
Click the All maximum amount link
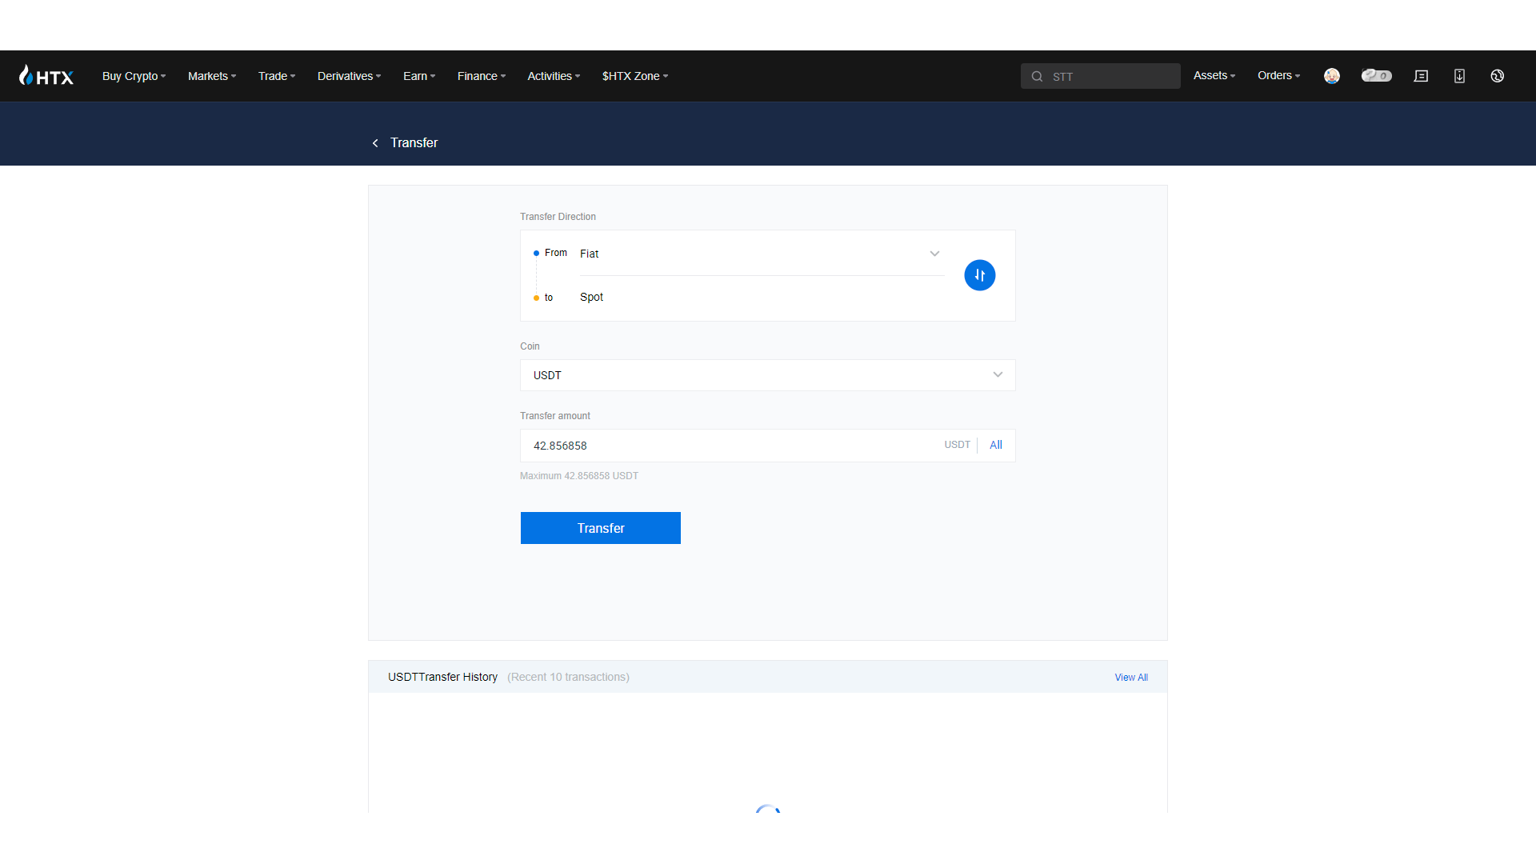[996, 444]
